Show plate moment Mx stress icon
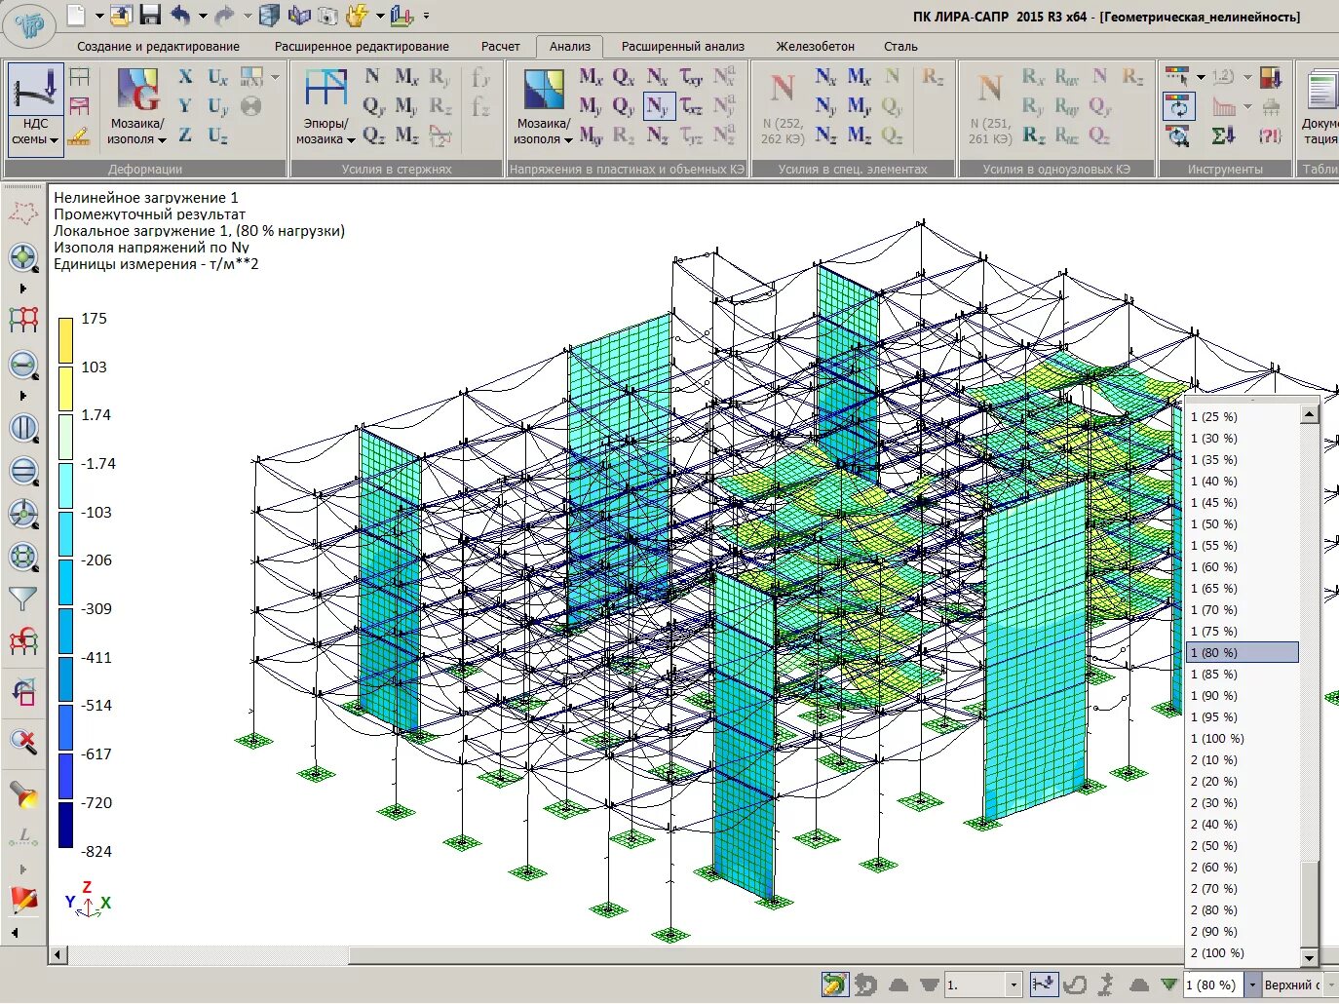The width and height of the screenshot is (1339, 1004). (x=591, y=76)
